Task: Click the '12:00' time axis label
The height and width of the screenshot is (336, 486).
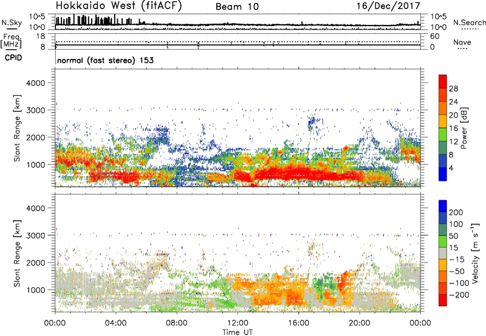Action: click(x=238, y=323)
